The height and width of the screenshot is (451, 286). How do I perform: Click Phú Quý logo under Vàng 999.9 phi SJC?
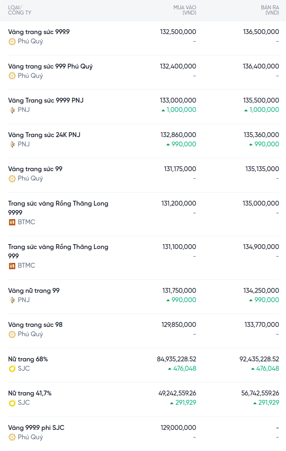pos(12,437)
